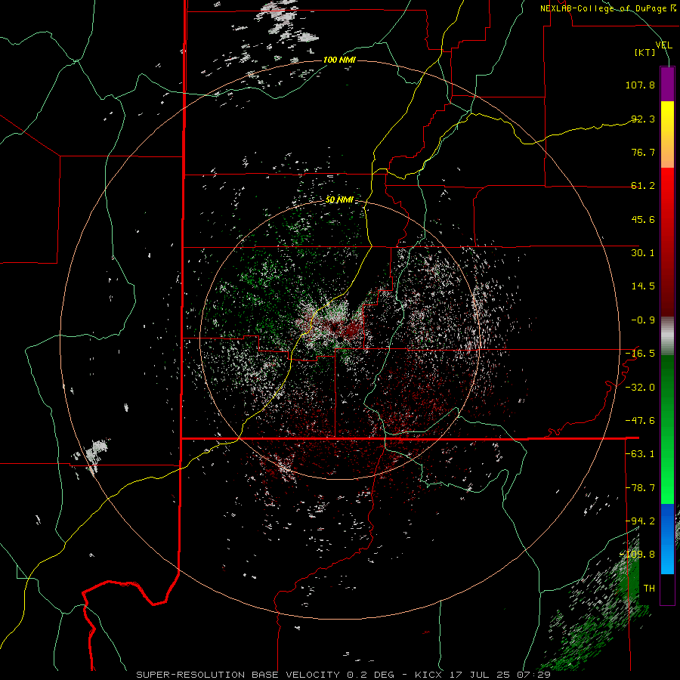Select the [KT] units label
This screenshot has height=680, width=680.
[645, 52]
